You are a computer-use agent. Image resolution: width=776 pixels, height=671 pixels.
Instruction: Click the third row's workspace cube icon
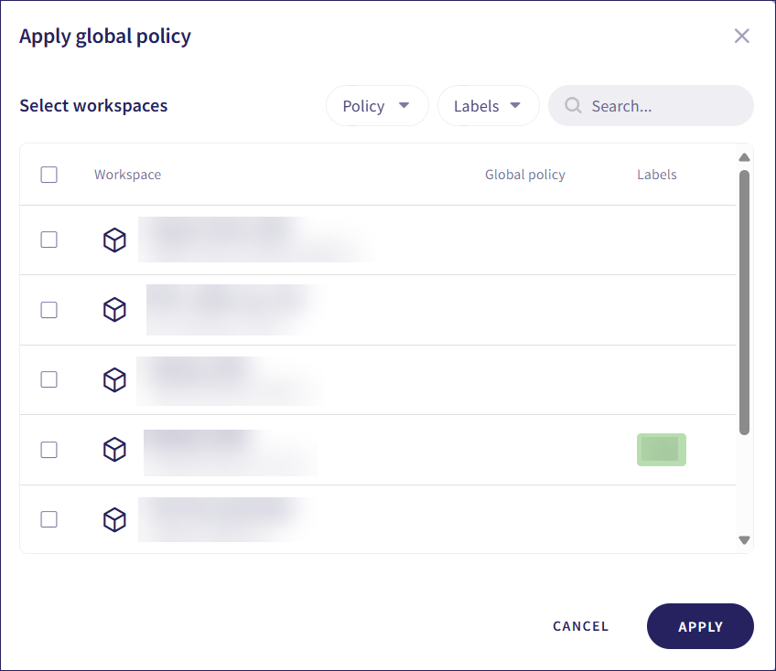tap(114, 379)
